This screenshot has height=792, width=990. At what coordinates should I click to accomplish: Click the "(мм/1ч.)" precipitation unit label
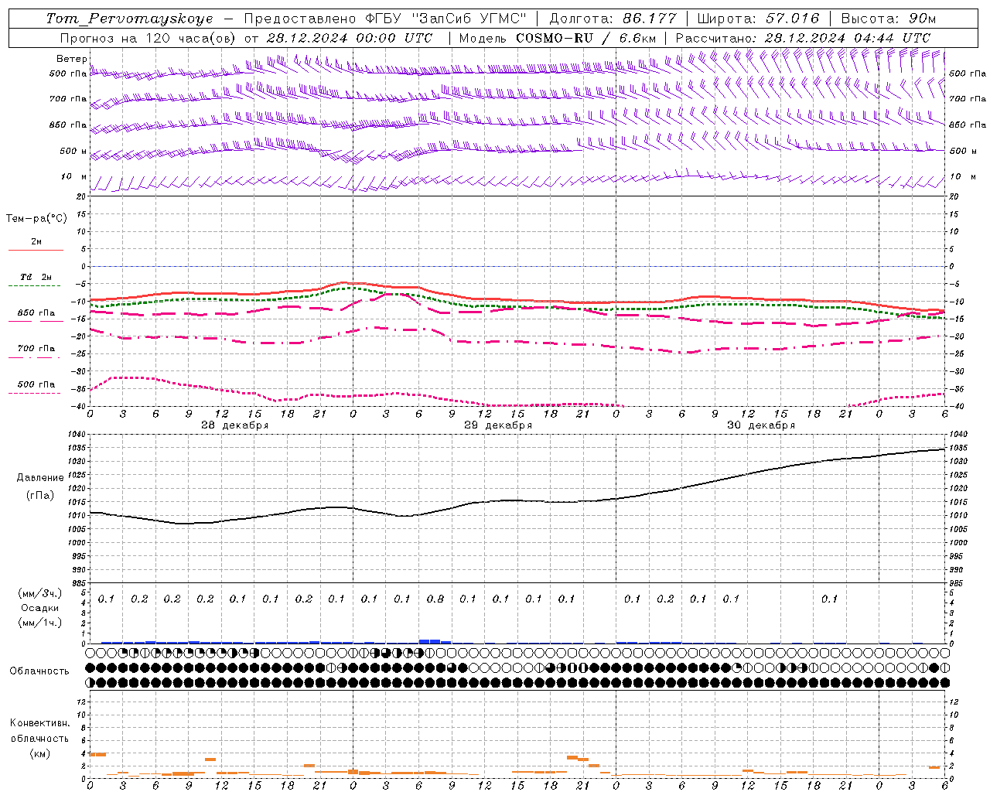[39, 623]
